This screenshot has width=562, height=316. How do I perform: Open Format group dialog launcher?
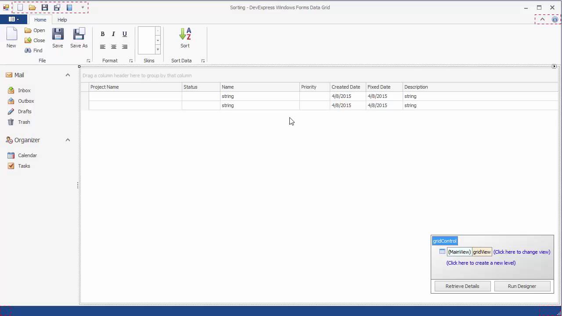pos(131,61)
